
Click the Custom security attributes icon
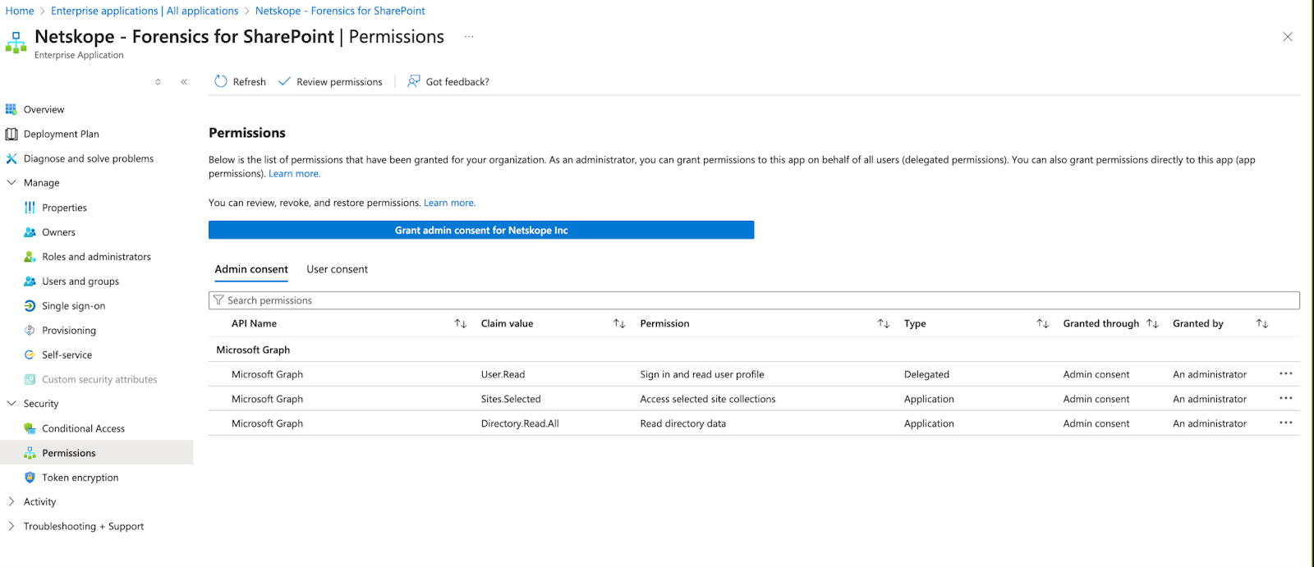(x=30, y=379)
